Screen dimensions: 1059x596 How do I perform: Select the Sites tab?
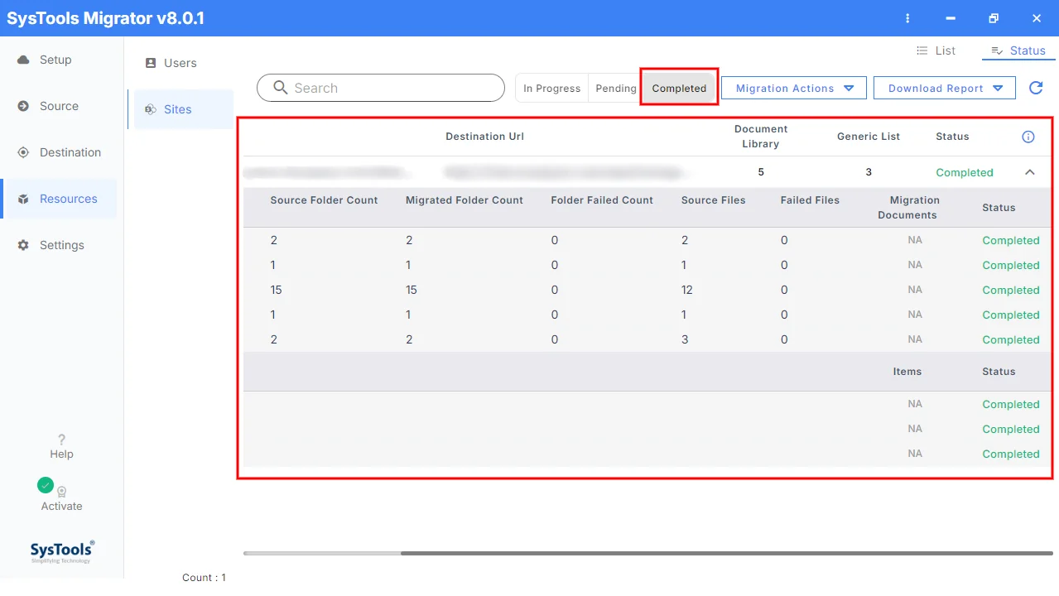pyautogui.click(x=180, y=109)
